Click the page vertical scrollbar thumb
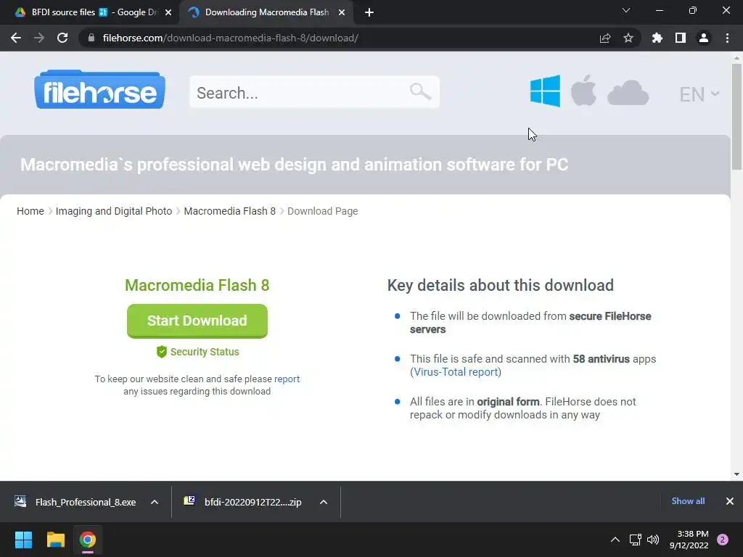The height and width of the screenshot is (557, 743). coord(736,116)
